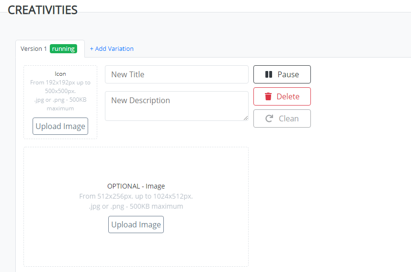411x272 pixels.
Task: Click Upload Image under OPTIONAL - Image
Action: click(136, 225)
